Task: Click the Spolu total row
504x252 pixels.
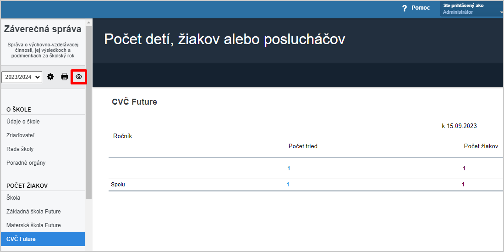Action: (306, 185)
